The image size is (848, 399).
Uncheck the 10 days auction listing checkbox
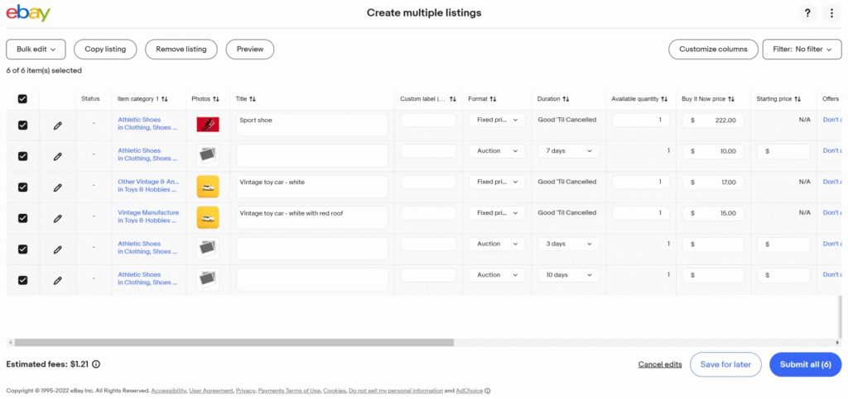click(x=22, y=280)
